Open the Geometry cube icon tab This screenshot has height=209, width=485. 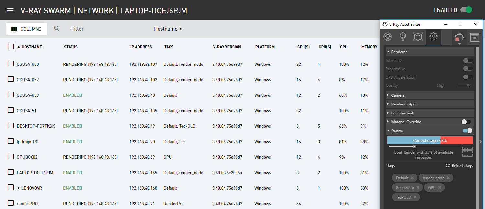pos(418,36)
